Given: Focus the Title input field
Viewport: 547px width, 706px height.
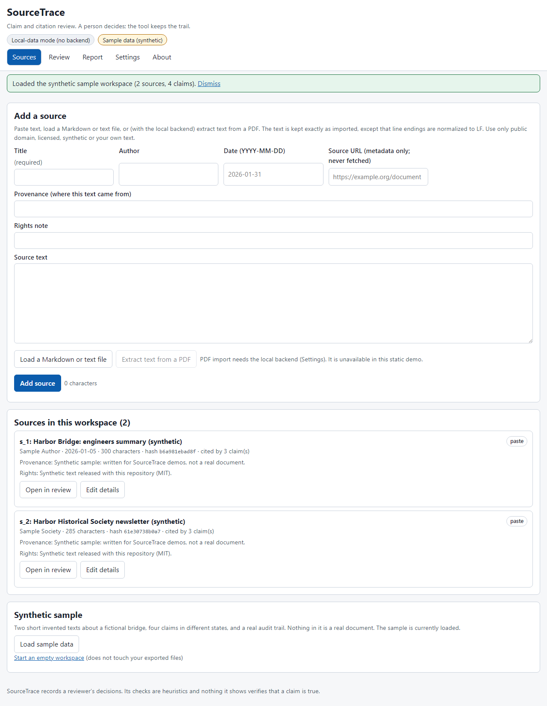Looking at the screenshot, I should 64,177.
